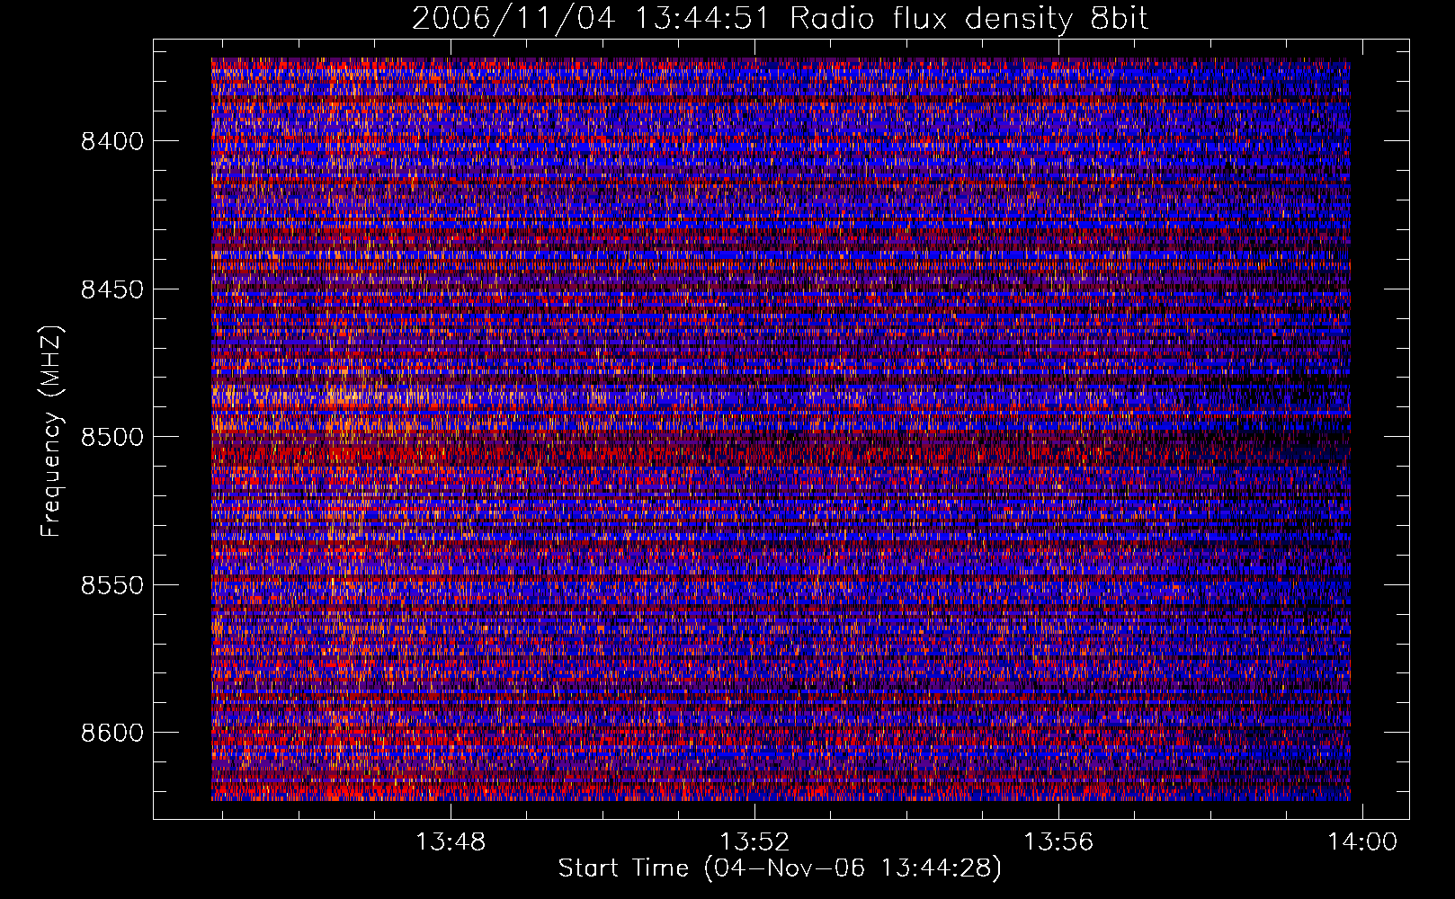Click the 13:52 time tick label

tap(754, 841)
